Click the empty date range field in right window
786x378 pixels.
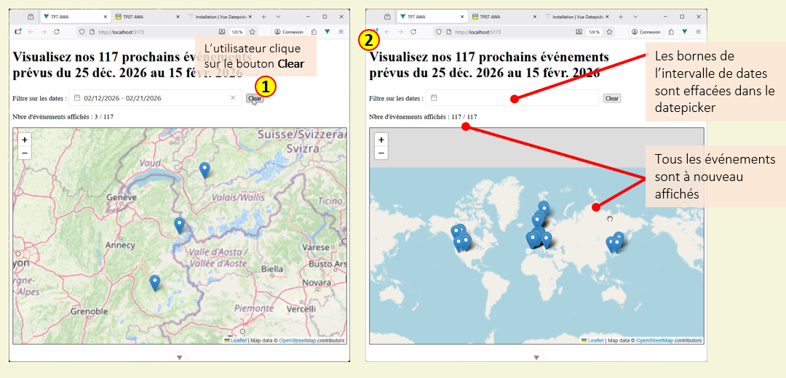[517, 98]
